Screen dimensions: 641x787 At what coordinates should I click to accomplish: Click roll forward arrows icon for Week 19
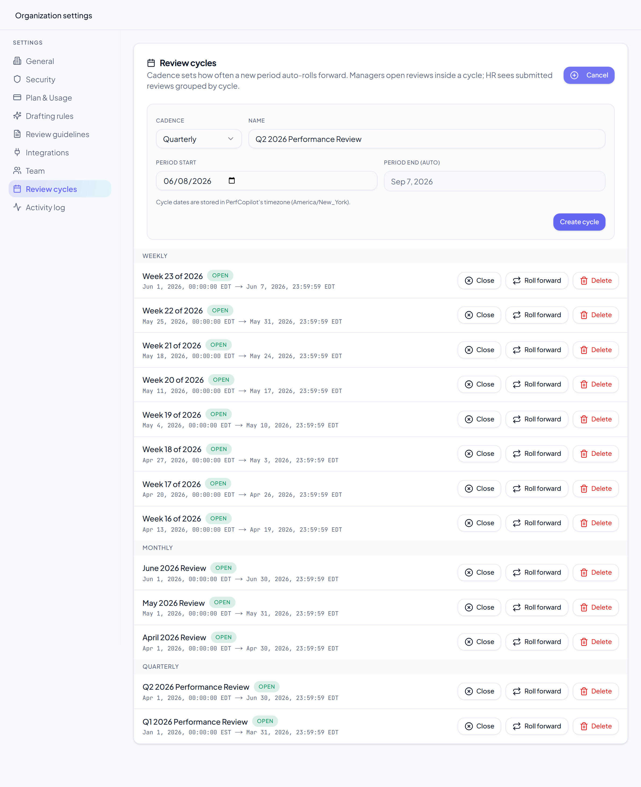517,419
